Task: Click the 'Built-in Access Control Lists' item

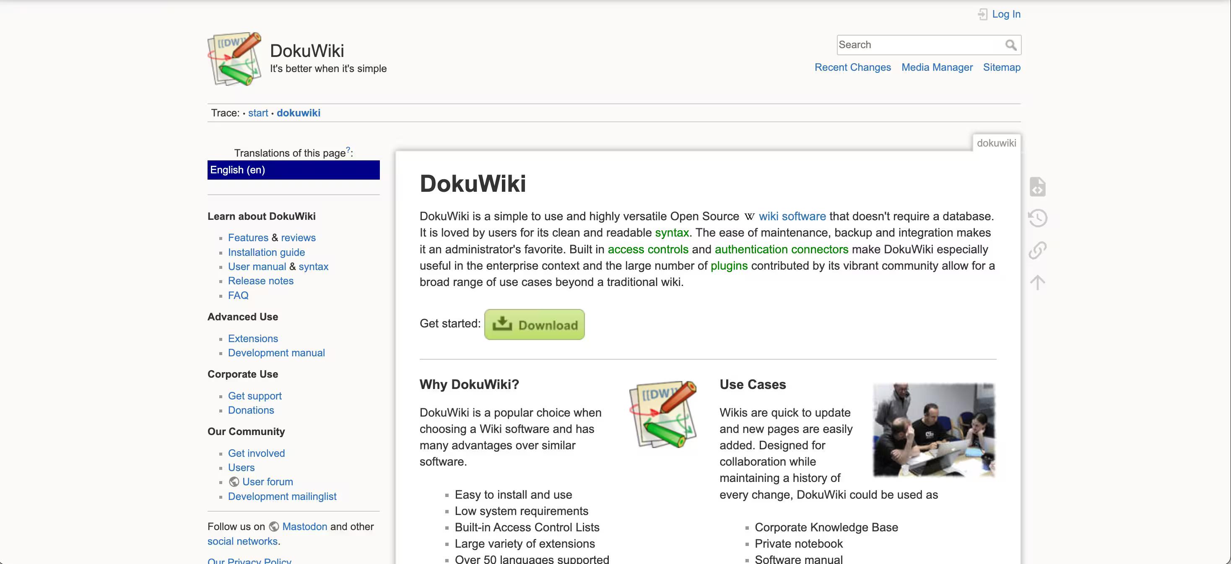Action: click(527, 527)
